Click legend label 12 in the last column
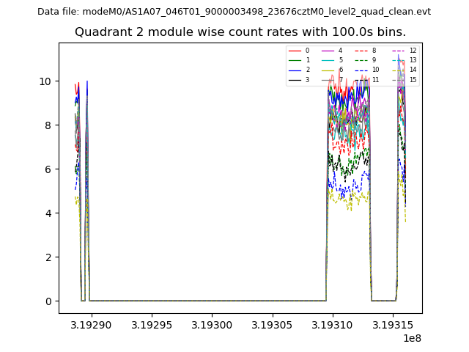This screenshot has width=469, height=352. click(x=413, y=51)
